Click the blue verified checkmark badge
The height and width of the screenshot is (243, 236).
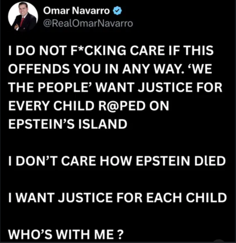(x=117, y=11)
